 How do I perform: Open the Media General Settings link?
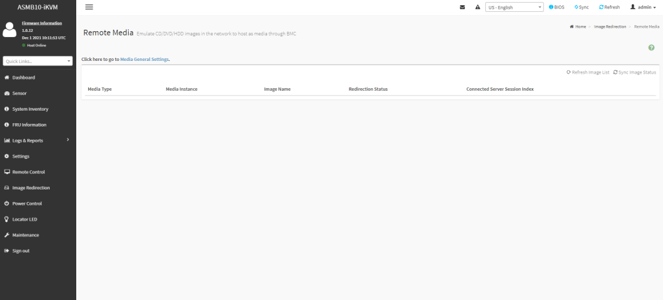point(145,60)
